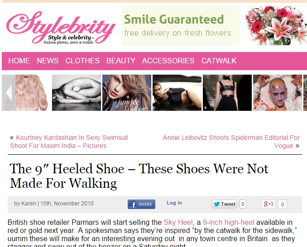Open the Google plus count bubble
Screen dimensions: 307x247
point(282,204)
